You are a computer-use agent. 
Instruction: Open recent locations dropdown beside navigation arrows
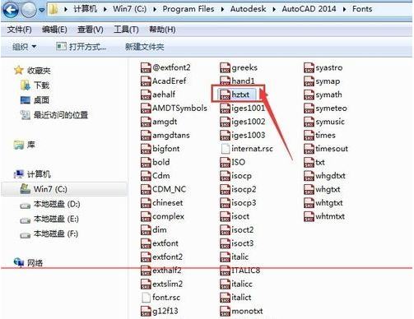42,11
